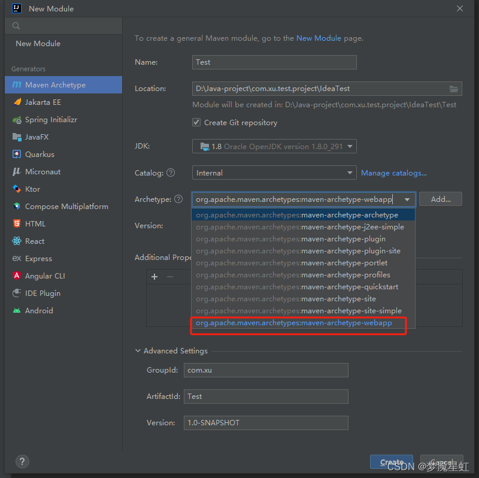Toggle the Create Git repository checkbox
This screenshot has width=479, height=478.
[196, 123]
